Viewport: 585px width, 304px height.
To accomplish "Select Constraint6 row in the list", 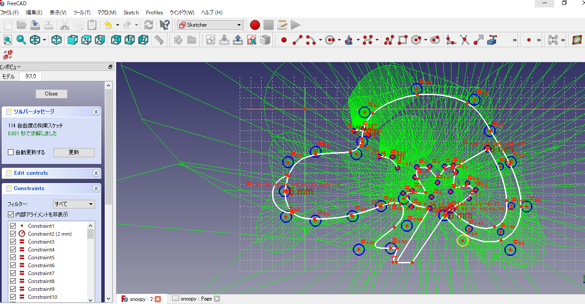I will coord(47,265).
